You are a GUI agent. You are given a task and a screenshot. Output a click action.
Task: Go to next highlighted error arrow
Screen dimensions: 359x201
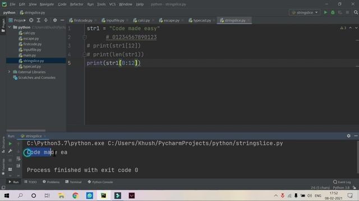point(356,28)
